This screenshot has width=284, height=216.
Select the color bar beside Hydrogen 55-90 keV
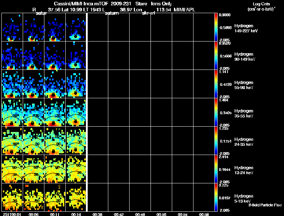tap(216, 84)
